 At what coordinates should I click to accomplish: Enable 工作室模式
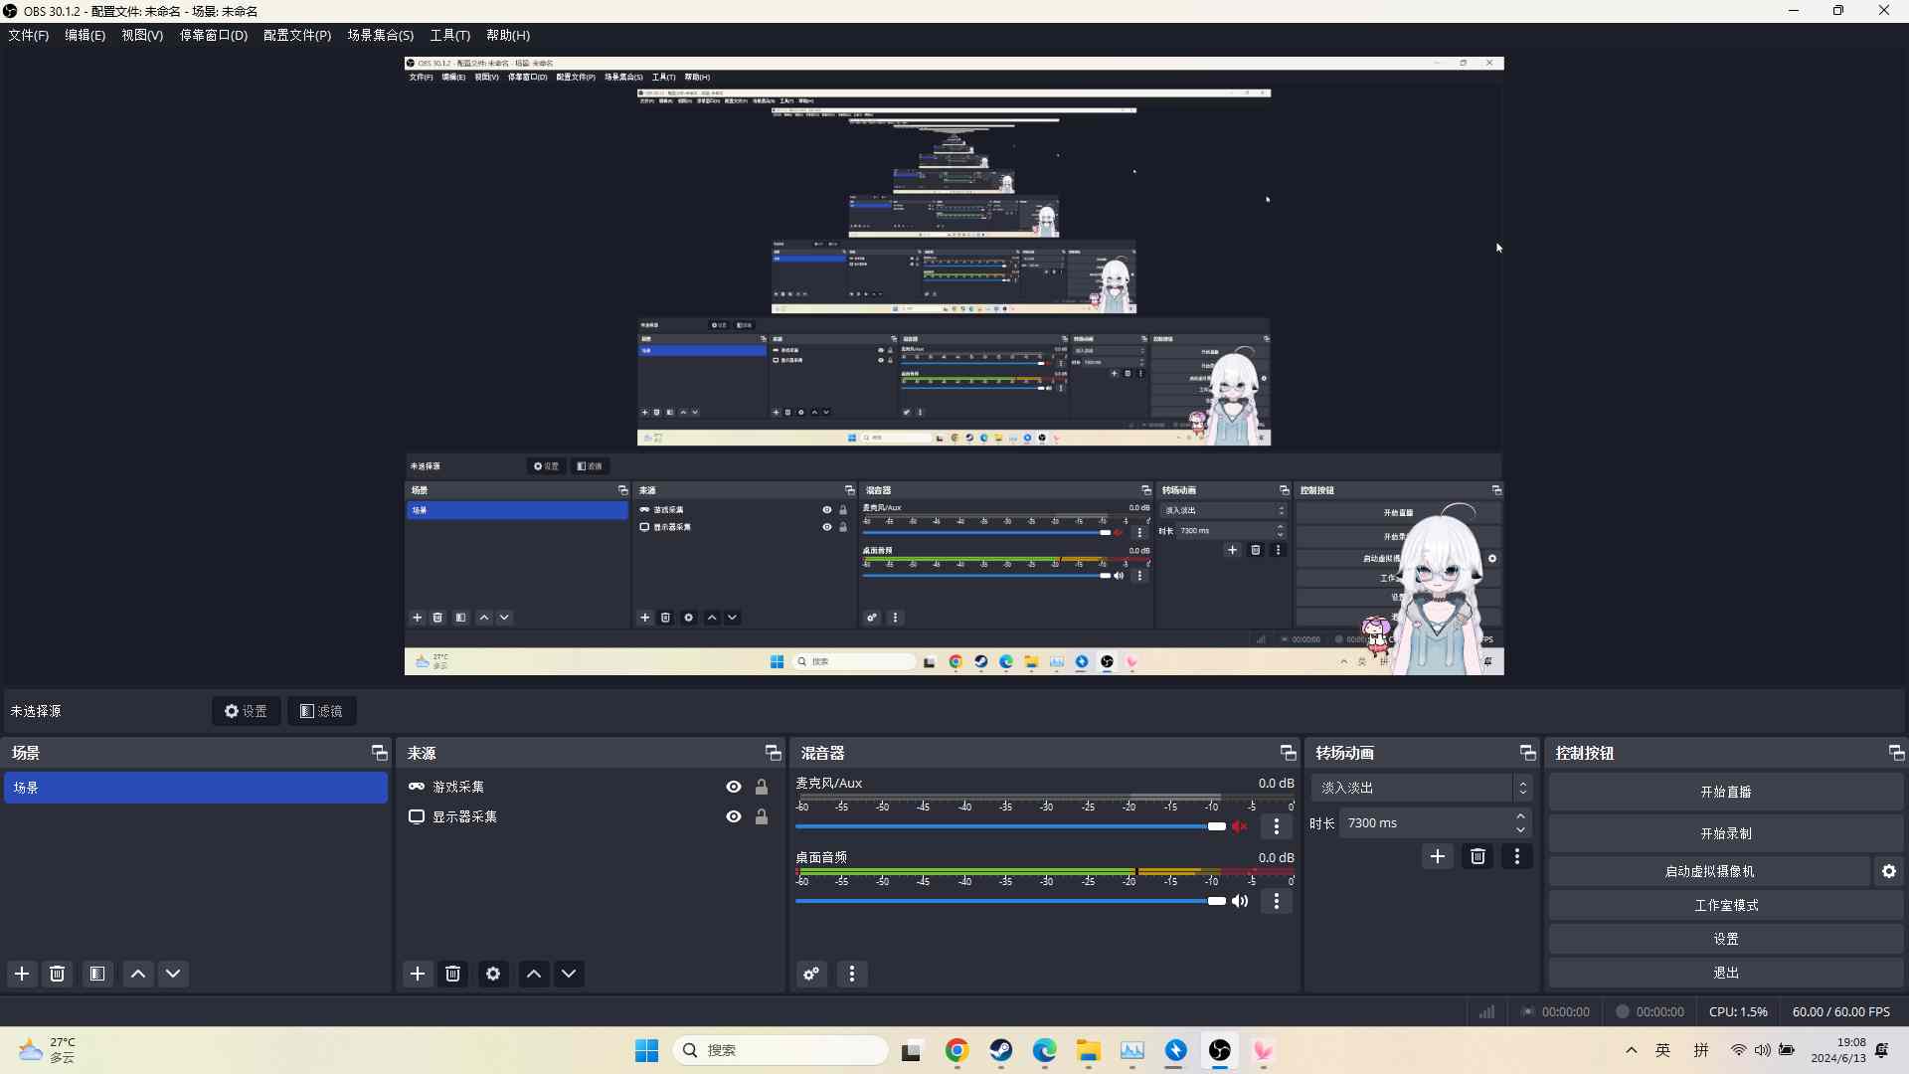pos(1726,905)
